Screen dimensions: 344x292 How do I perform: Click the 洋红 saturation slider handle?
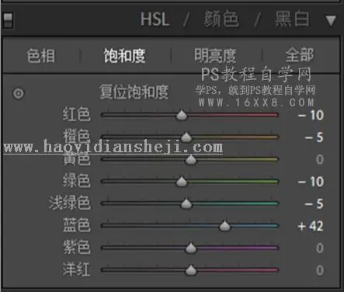[x=191, y=270]
